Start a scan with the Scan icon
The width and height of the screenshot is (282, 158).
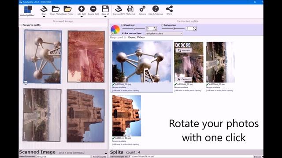coord(44,9)
